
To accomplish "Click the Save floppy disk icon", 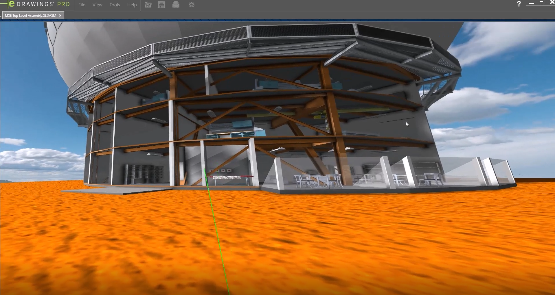I will coord(161,5).
